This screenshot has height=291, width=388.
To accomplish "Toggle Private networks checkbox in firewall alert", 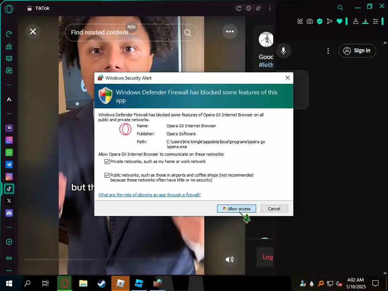I will point(107,161).
